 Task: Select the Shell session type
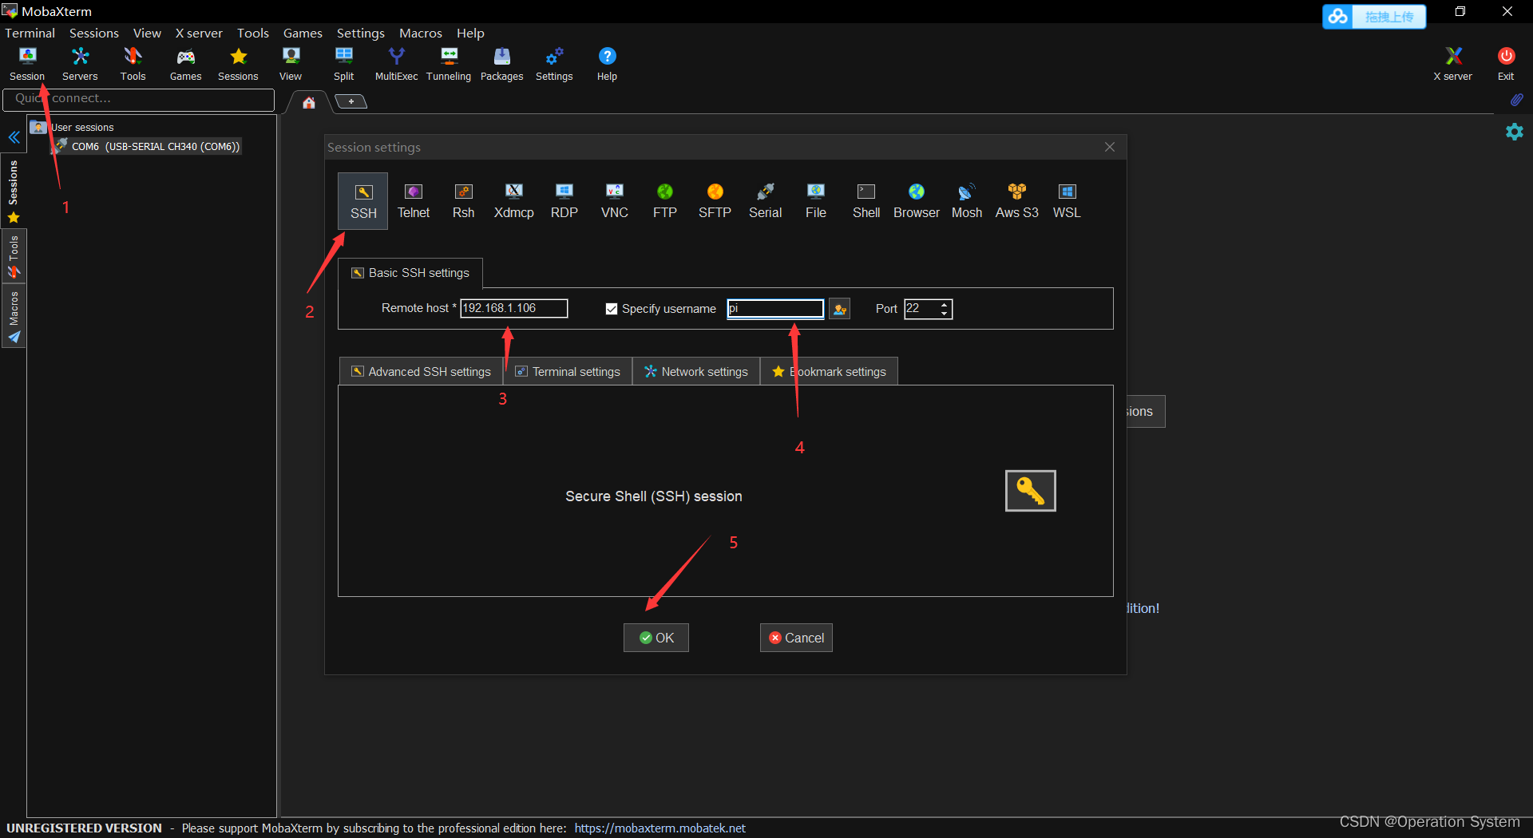coord(866,201)
